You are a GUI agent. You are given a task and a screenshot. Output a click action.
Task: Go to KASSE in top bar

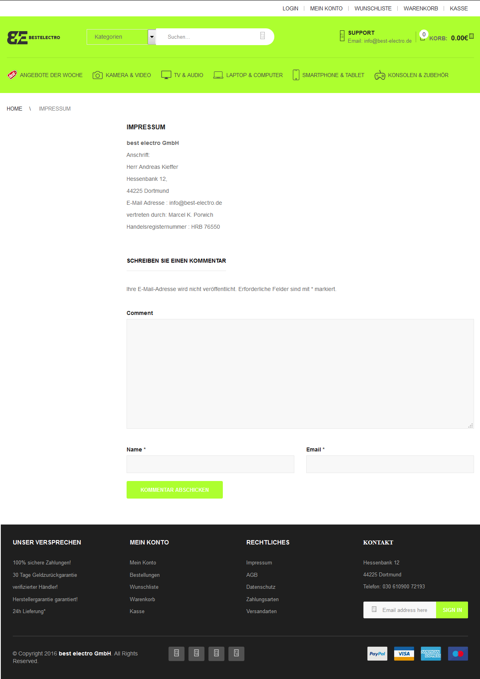[459, 8]
